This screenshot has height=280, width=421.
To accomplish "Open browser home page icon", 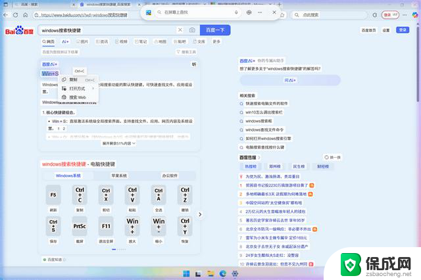I will 25,15.
